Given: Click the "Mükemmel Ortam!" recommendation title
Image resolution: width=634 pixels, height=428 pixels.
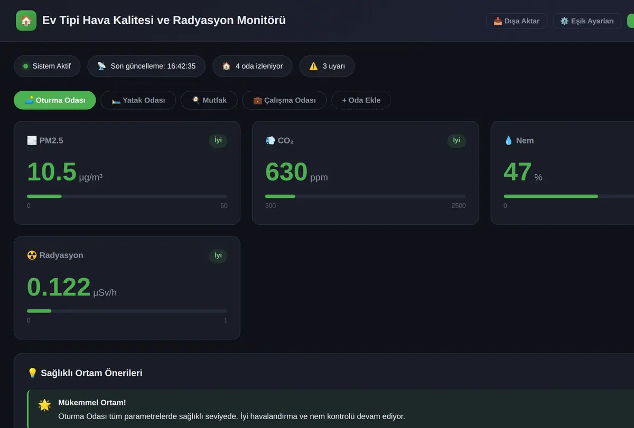Looking at the screenshot, I should click(92, 403).
